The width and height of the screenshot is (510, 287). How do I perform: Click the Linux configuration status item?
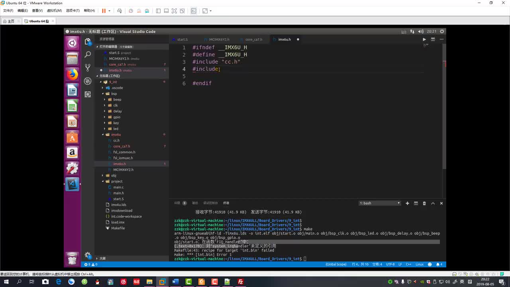click(420, 264)
